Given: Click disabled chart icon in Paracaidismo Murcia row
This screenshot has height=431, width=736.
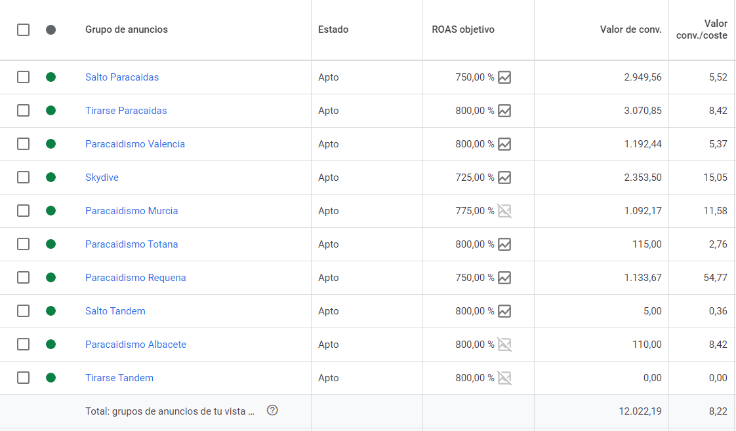Looking at the screenshot, I should tap(504, 211).
